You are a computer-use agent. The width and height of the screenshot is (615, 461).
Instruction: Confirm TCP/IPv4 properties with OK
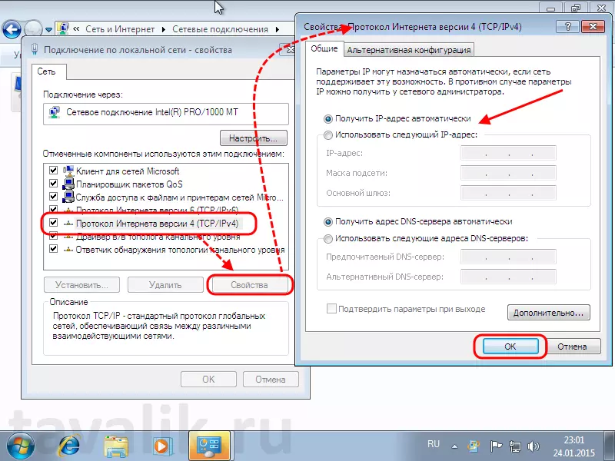click(510, 347)
